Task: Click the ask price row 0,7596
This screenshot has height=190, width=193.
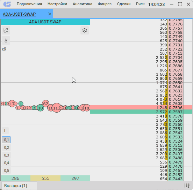Action: [141, 108]
